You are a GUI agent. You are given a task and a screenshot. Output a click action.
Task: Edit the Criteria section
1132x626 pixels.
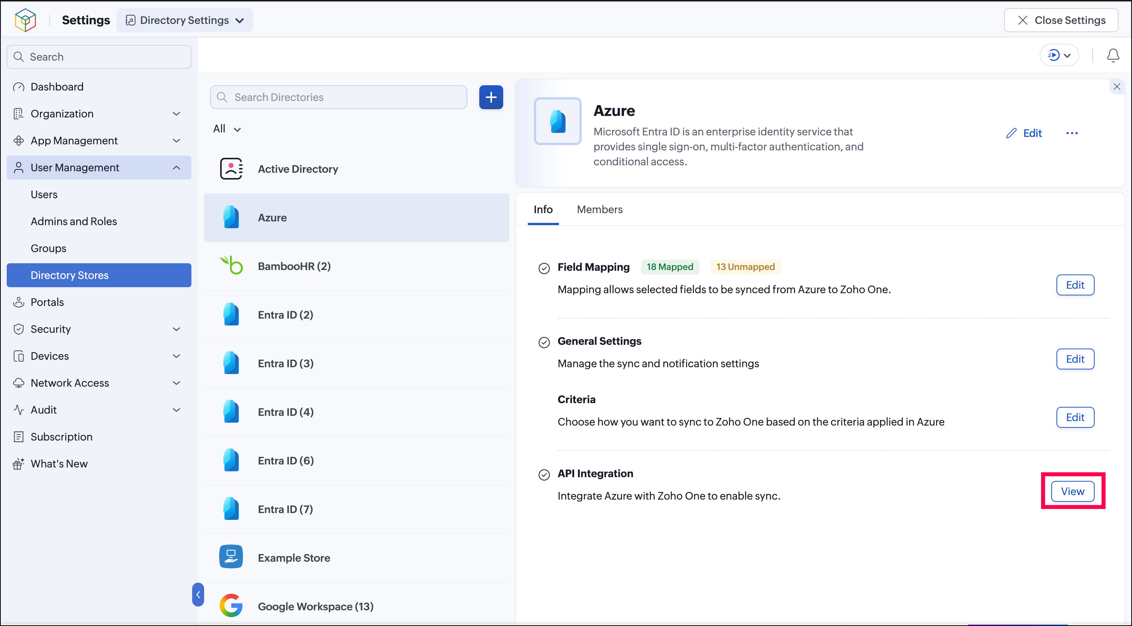pos(1075,417)
